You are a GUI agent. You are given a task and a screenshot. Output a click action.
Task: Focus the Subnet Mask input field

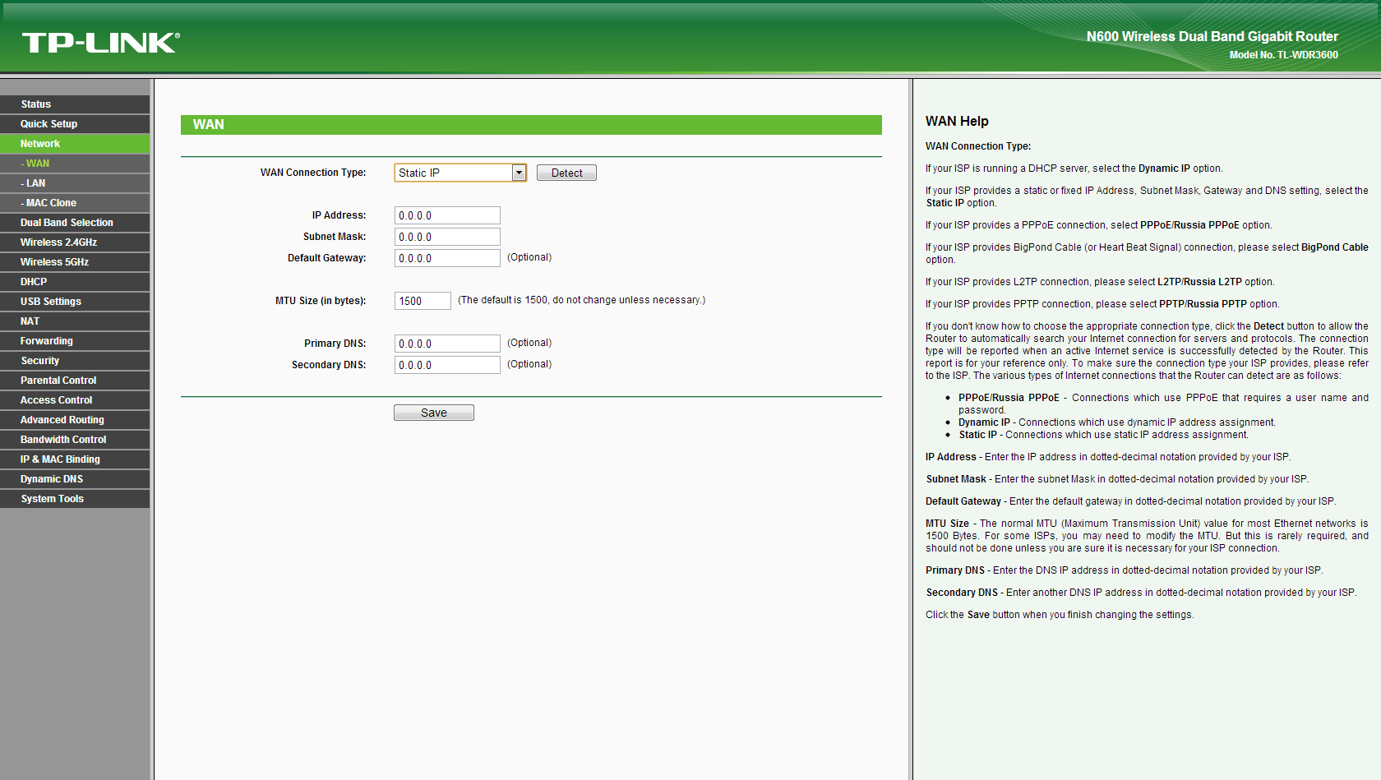(x=447, y=237)
